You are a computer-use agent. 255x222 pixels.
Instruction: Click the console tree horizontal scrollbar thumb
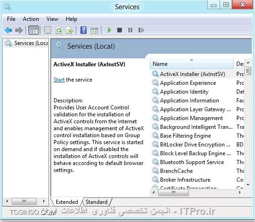click(24, 201)
